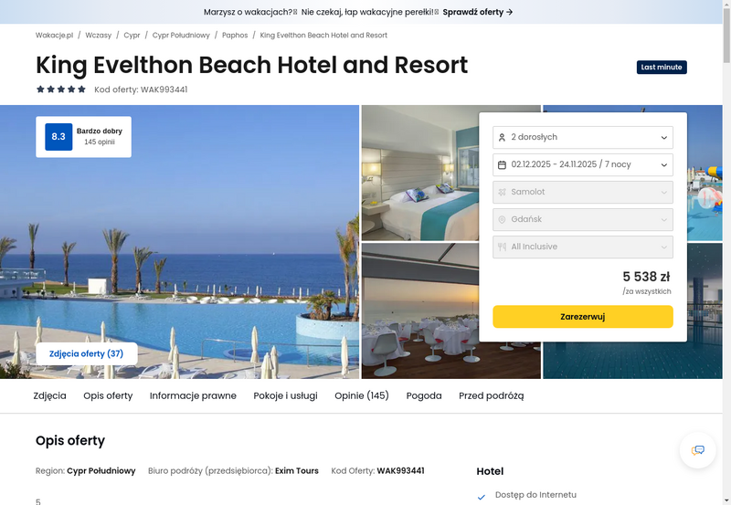Click the airplane icon next to Samolot
731x505 pixels.
(502, 192)
